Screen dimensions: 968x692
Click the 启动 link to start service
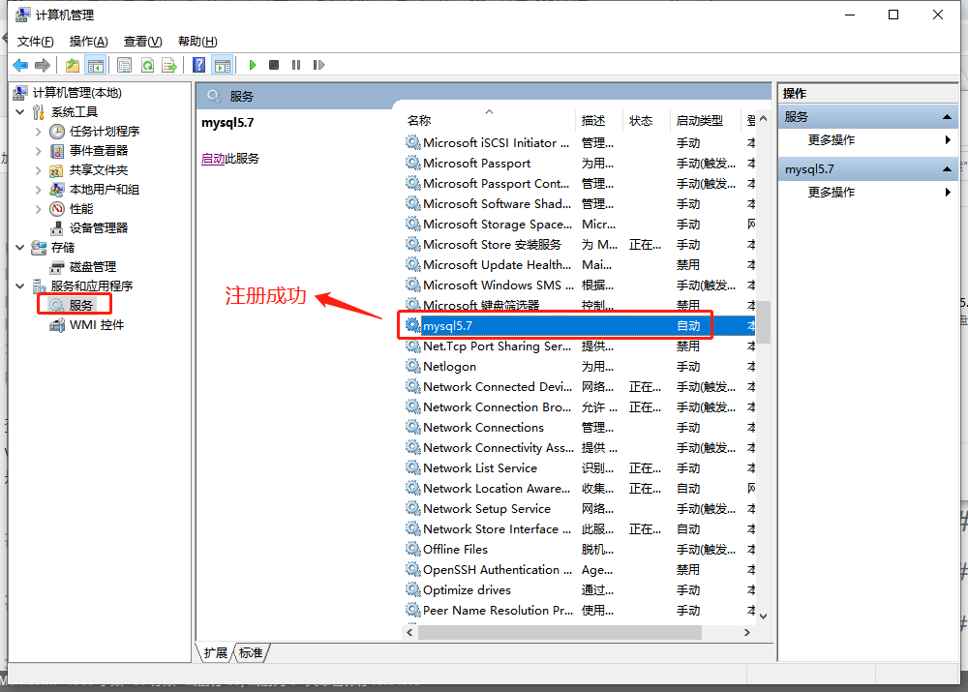[213, 159]
